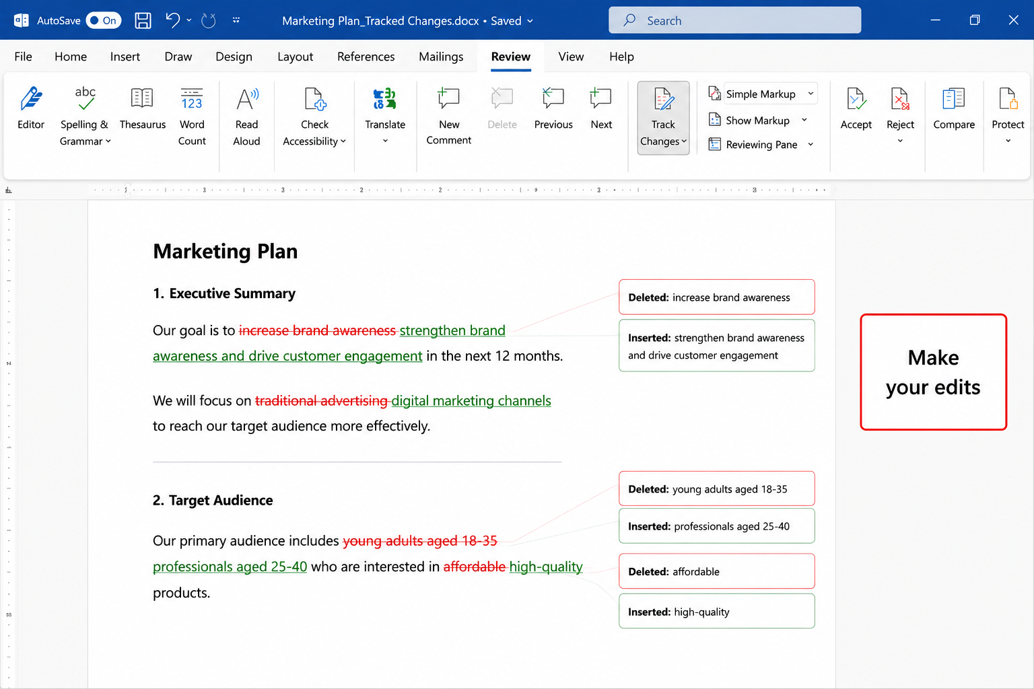Open the Reject dropdown arrow

point(900,141)
